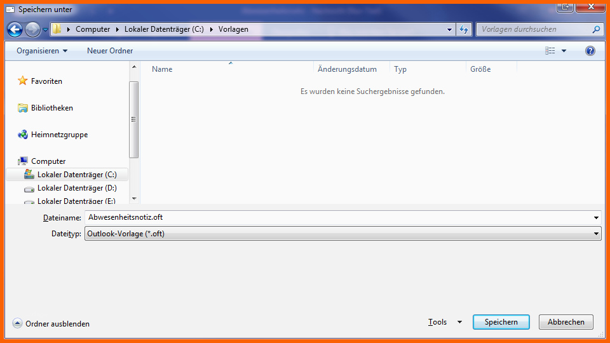Open the help question mark icon

tap(590, 51)
